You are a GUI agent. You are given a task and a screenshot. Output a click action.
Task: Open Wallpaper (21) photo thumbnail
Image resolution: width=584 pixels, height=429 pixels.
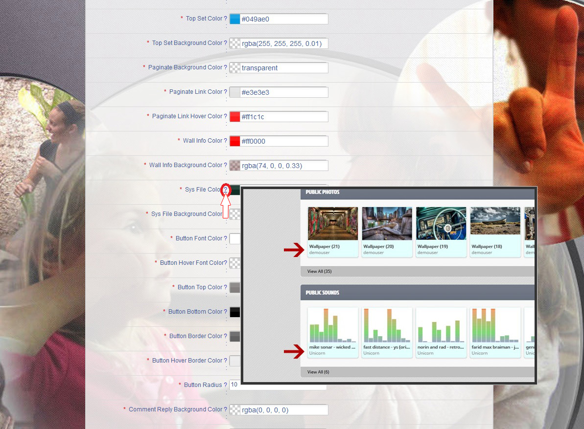[332, 223]
